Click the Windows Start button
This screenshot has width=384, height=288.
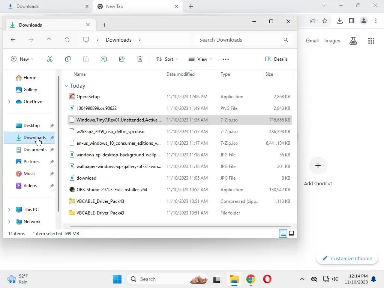pyautogui.click(x=117, y=279)
